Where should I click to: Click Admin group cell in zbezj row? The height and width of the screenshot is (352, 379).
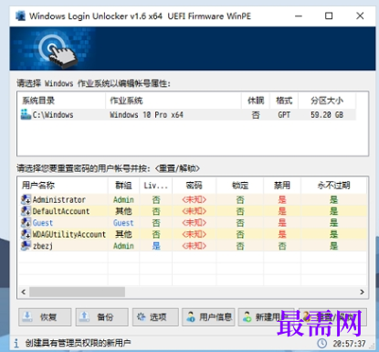click(x=123, y=246)
